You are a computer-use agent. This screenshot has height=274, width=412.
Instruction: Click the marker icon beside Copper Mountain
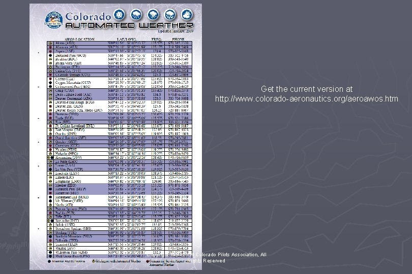pyautogui.click(x=50, y=83)
